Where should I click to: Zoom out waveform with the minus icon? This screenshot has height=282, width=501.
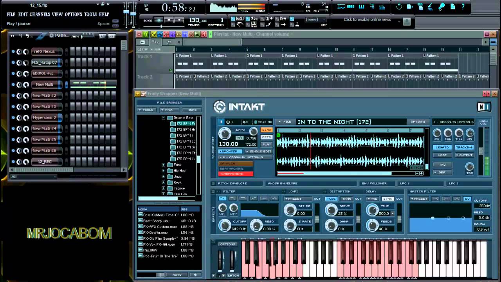coord(417,173)
